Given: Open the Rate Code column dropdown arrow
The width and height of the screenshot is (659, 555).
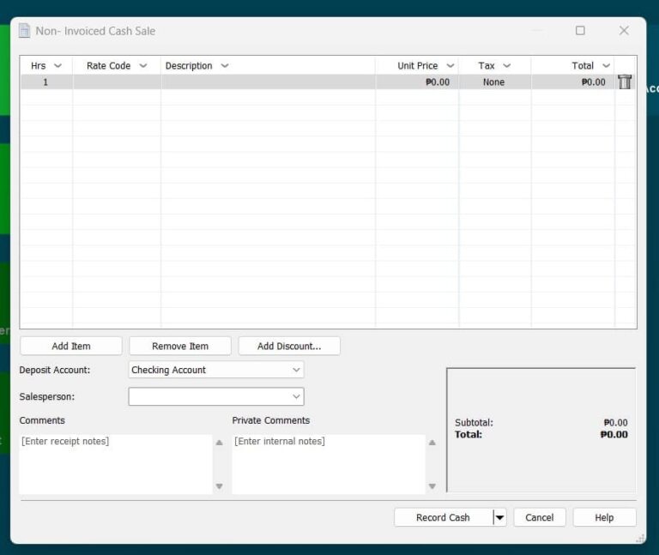Looking at the screenshot, I should pyautogui.click(x=143, y=65).
